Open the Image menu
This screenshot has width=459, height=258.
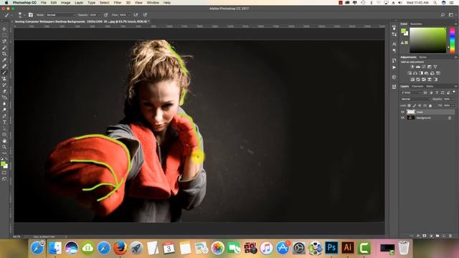pyautogui.click(x=65, y=3)
